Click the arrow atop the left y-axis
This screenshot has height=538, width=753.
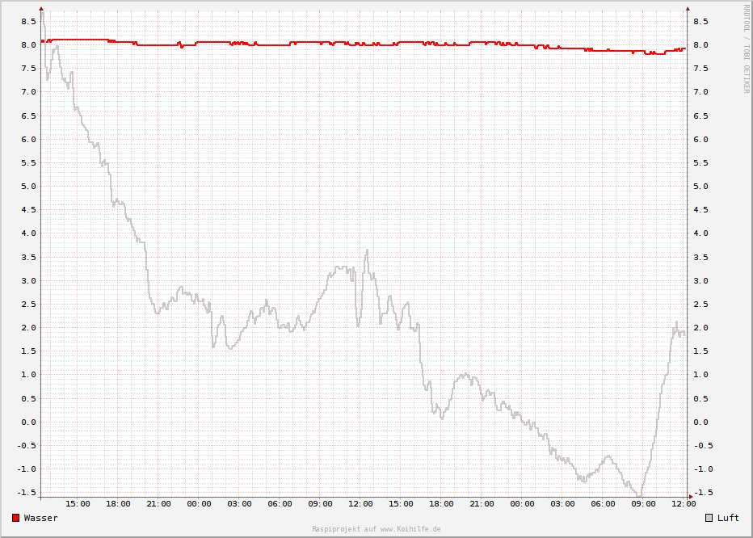(x=41, y=9)
